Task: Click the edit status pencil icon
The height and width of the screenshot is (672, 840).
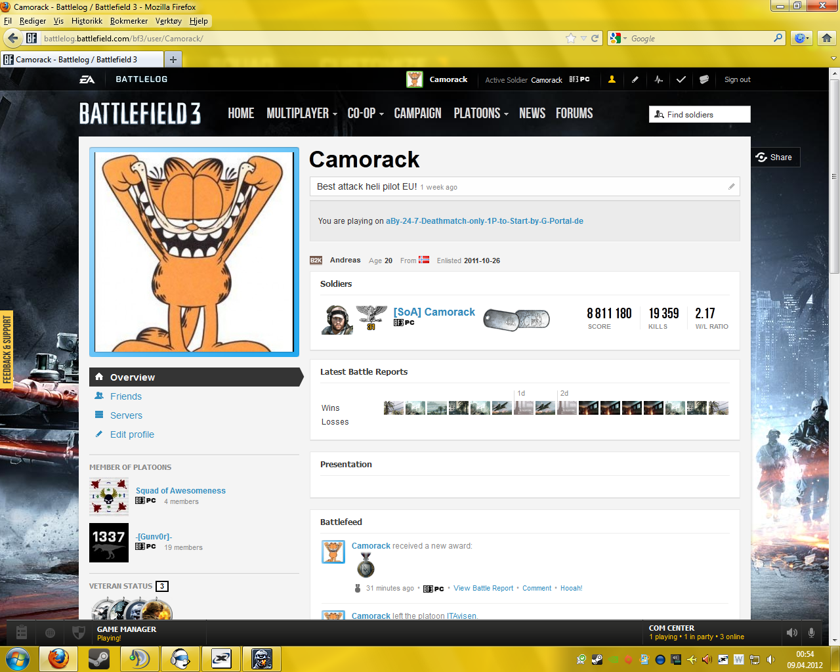Action: [x=732, y=186]
